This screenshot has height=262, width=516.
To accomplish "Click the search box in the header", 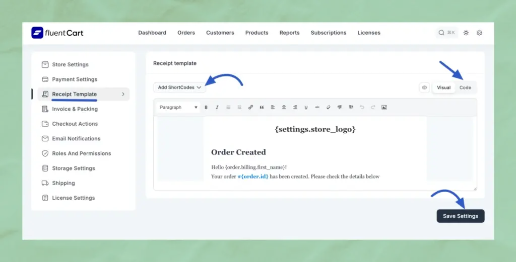I will [447, 33].
